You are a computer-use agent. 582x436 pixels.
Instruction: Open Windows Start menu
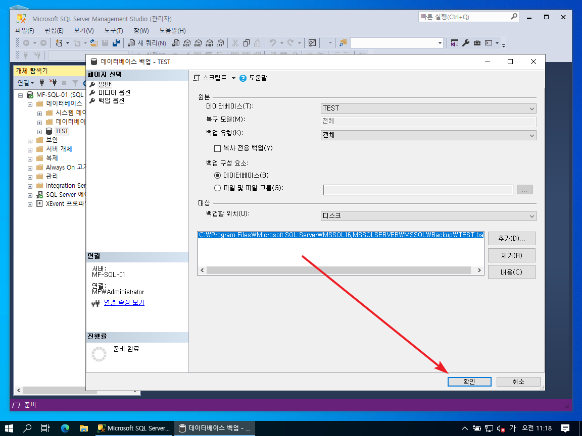(9, 428)
